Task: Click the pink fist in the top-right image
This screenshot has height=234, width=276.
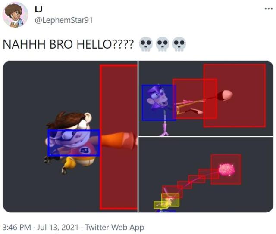Action: point(225,95)
